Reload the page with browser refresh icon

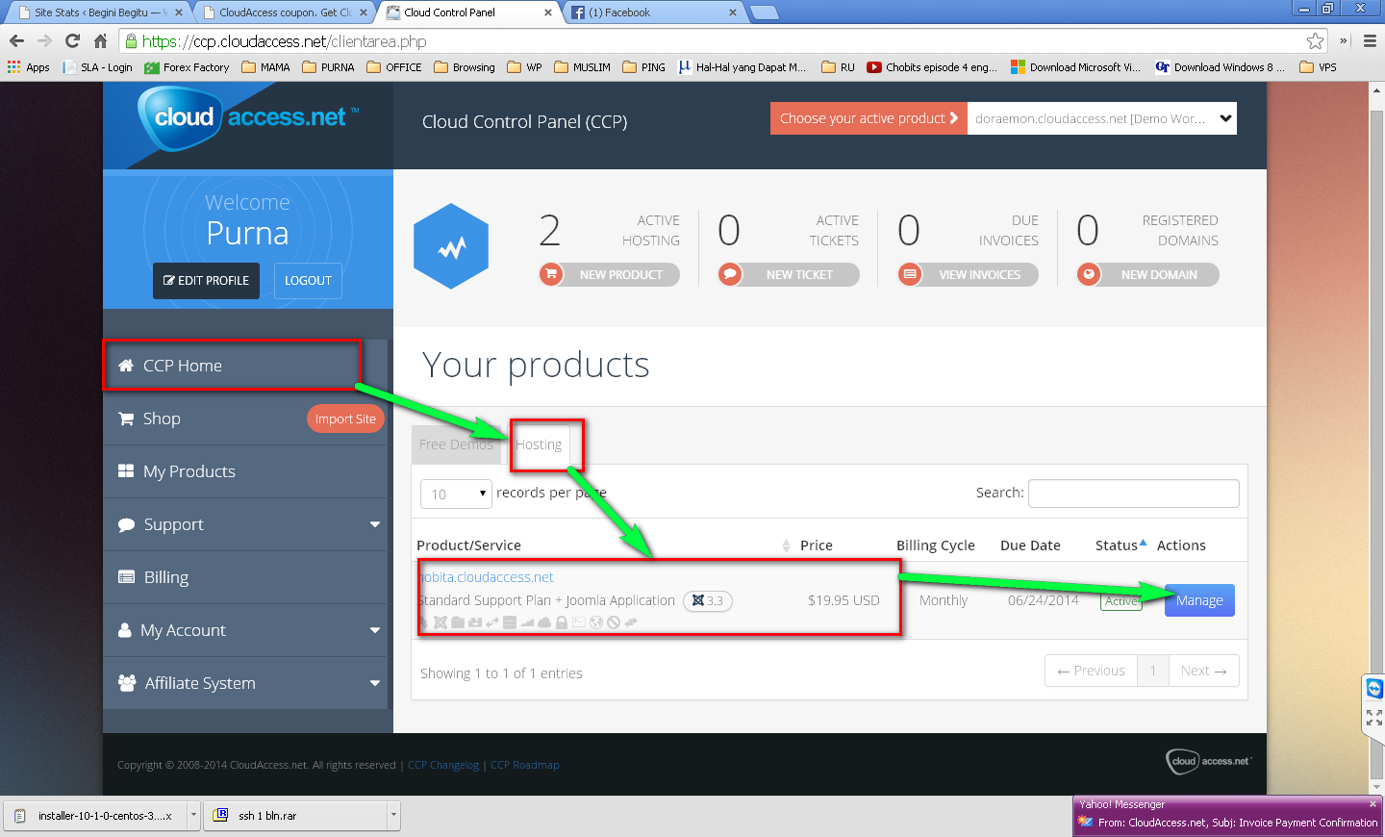pyautogui.click(x=72, y=40)
